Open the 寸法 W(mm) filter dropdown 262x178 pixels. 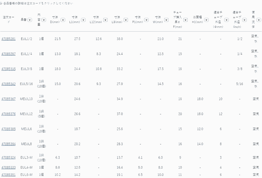tap(166, 20)
